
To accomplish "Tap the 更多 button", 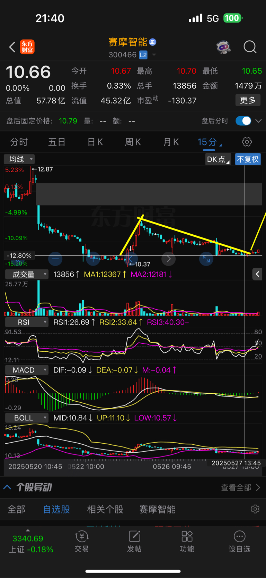I will 248,100.
